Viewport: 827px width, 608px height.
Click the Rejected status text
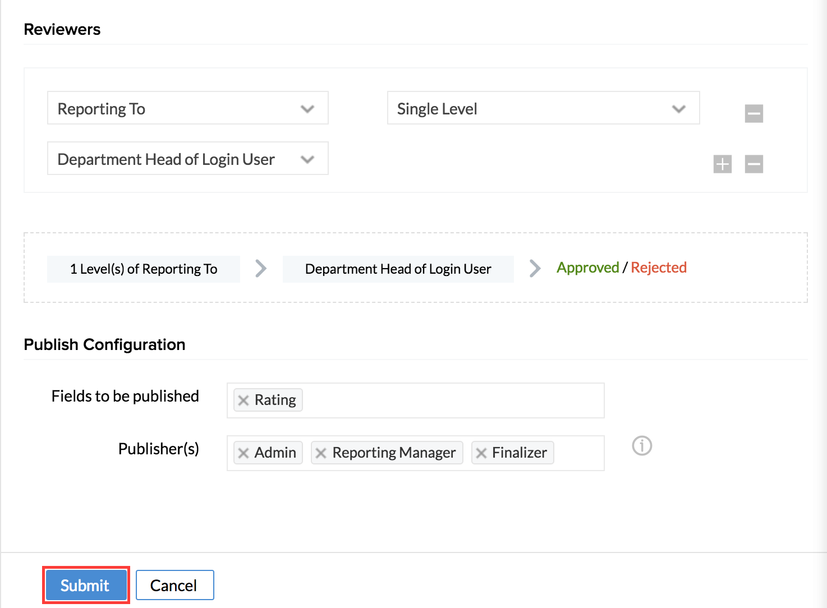pos(659,268)
